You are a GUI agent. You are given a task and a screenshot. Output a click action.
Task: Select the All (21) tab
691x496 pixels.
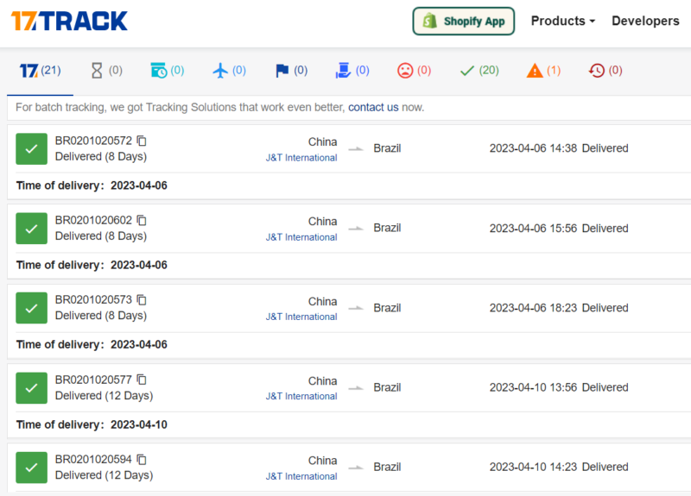pyautogui.click(x=40, y=71)
